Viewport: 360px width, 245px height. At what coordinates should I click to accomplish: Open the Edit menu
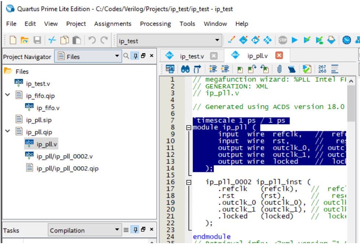coord(30,24)
